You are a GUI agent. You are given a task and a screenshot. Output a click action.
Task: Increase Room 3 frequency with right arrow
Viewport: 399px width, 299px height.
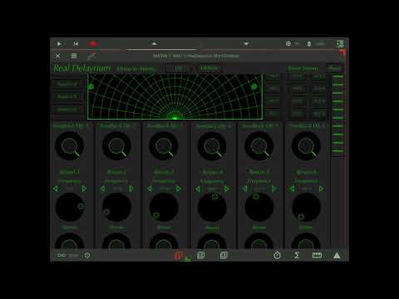click(x=178, y=189)
